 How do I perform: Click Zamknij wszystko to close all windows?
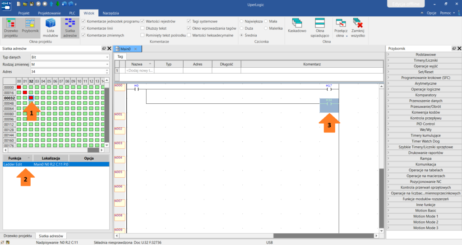(358, 28)
